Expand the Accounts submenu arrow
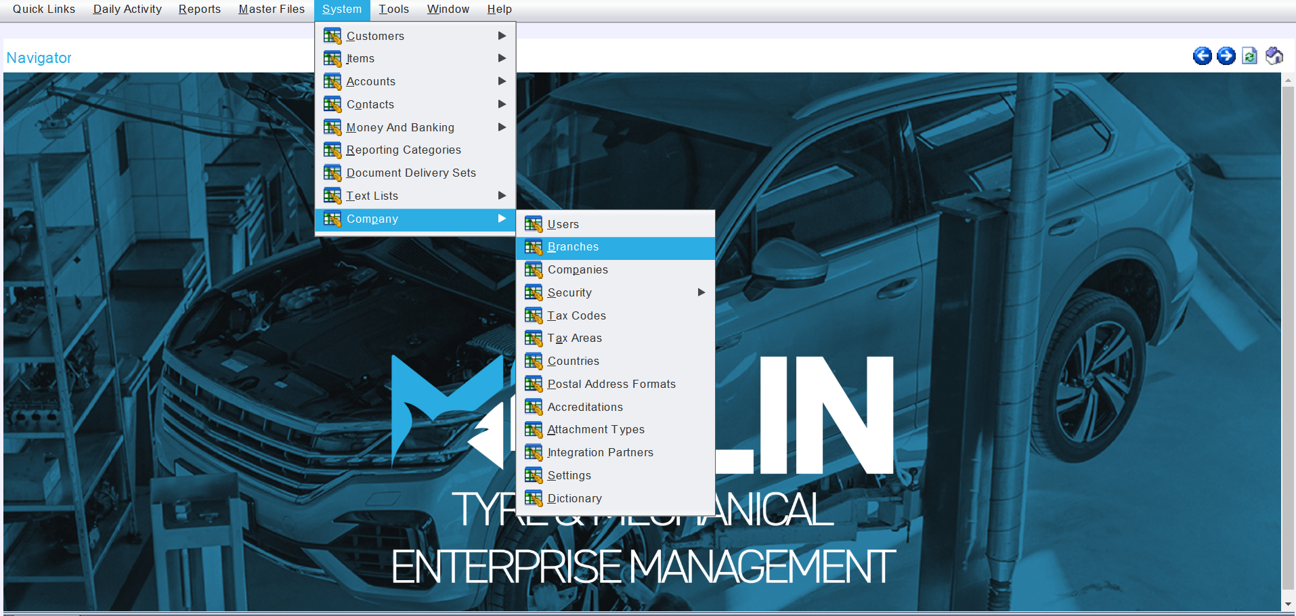Image resolution: width=1296 pixels, height=616 pixels. (x=502, y=81)
